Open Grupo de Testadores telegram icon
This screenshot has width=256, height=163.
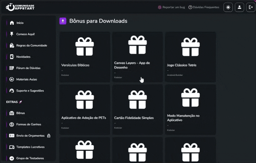[x=12, y=158]
